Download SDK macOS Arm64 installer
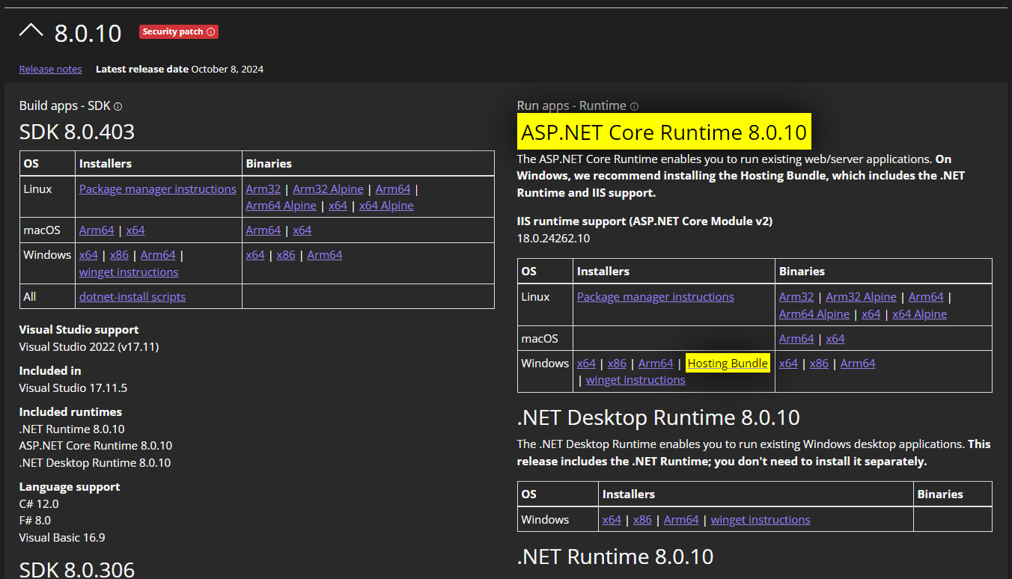Viewport: 1012px width, 579px height. [x=97, y=230]
